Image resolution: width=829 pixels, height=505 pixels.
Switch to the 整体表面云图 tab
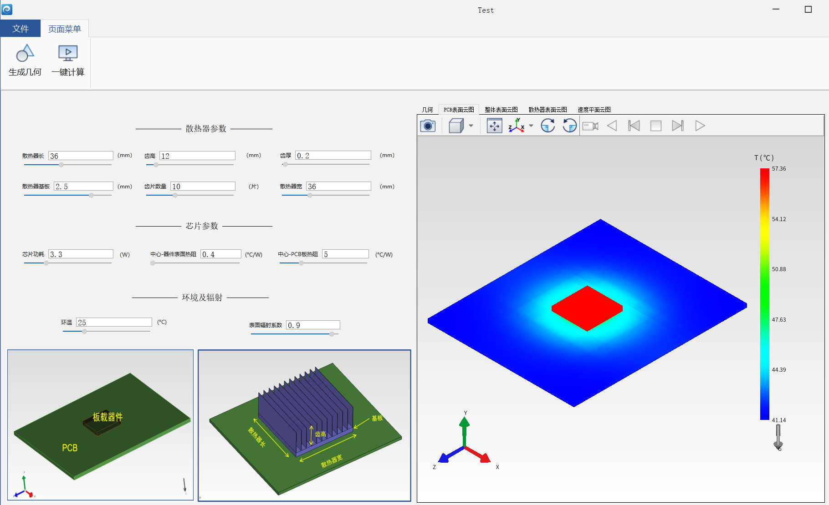tap(501, 110)
